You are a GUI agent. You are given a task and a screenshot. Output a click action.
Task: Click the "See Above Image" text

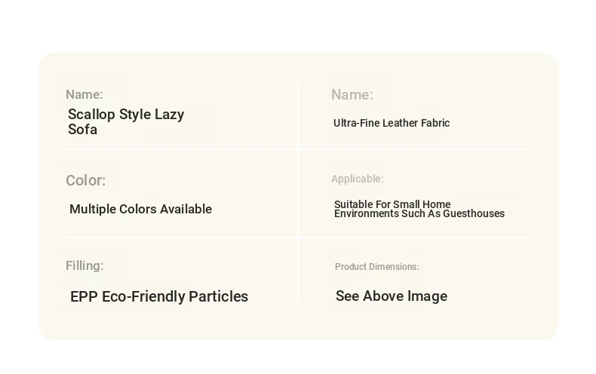391,296
